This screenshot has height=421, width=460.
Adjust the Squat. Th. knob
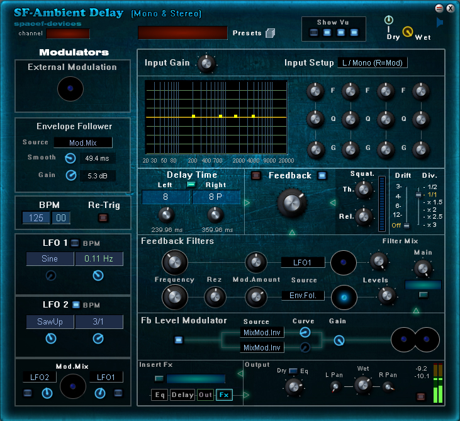364,190
